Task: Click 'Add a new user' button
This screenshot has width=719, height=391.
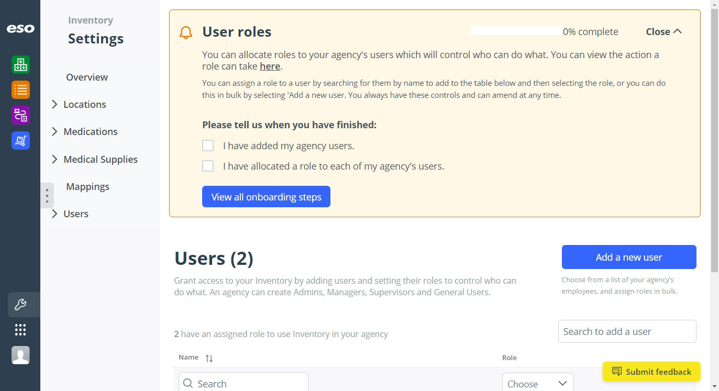Action: tap(629, 257)
